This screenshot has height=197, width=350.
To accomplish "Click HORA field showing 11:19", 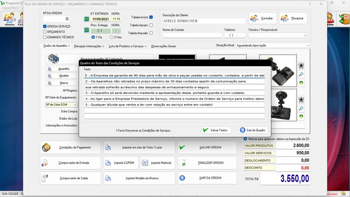I will 116,19.
